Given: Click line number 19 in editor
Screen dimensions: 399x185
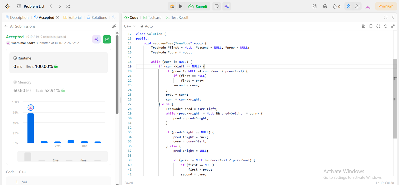Looking at the screenshot, I should 130,66.
